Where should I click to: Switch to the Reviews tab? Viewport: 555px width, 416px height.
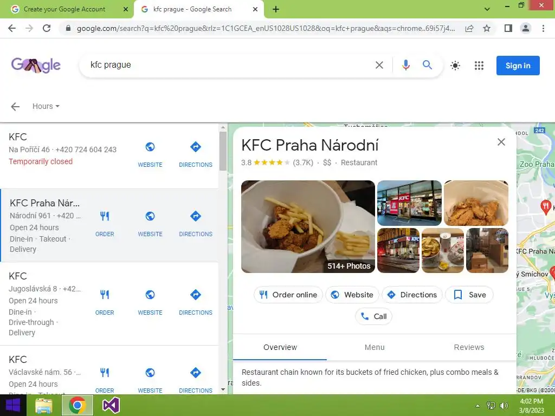469,347
